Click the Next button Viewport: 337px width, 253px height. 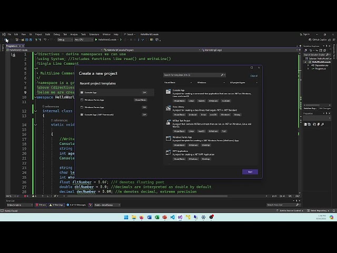click(x=250, y=172)
